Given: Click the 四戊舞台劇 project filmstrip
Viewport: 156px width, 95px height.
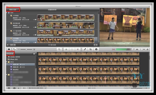Looking at the screenshot, I should point(66,26).
